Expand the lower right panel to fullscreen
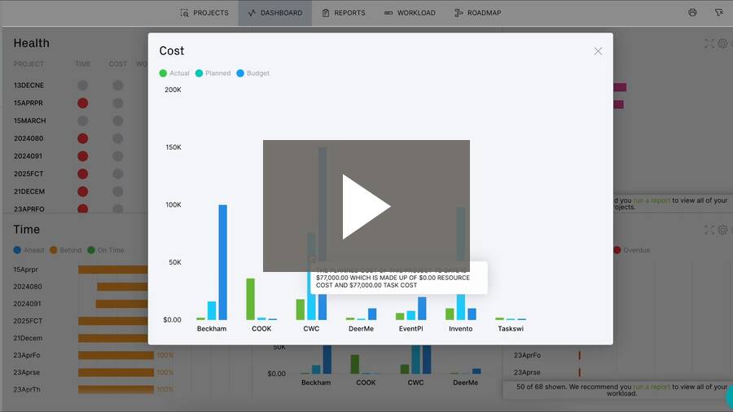Viewport: 733px width, 412px height. 709,230
